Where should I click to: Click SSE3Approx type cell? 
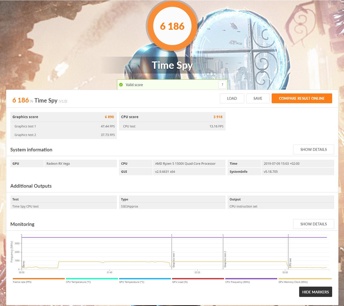172,206
